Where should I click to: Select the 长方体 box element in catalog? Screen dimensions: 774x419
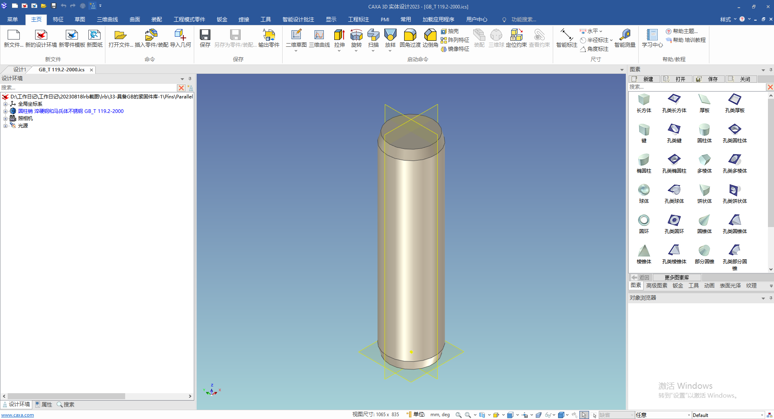point(644,103)
